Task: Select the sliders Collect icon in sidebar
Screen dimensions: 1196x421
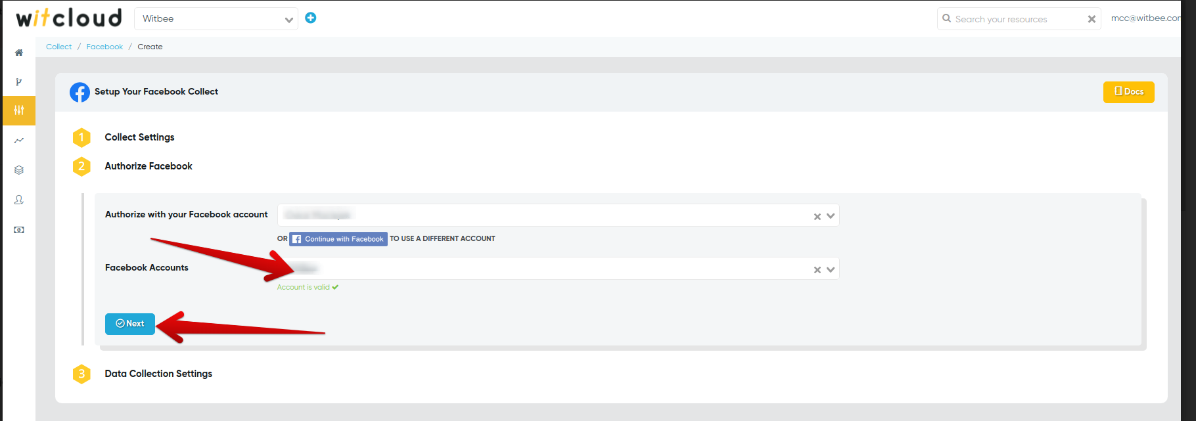Action: click(19, 110)
